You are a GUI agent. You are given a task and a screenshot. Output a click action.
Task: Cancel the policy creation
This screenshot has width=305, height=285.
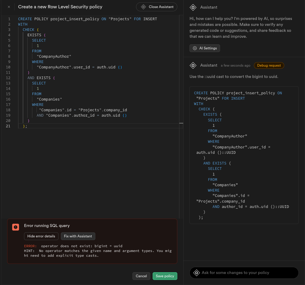pyautogui.click(x=141, y=276)
